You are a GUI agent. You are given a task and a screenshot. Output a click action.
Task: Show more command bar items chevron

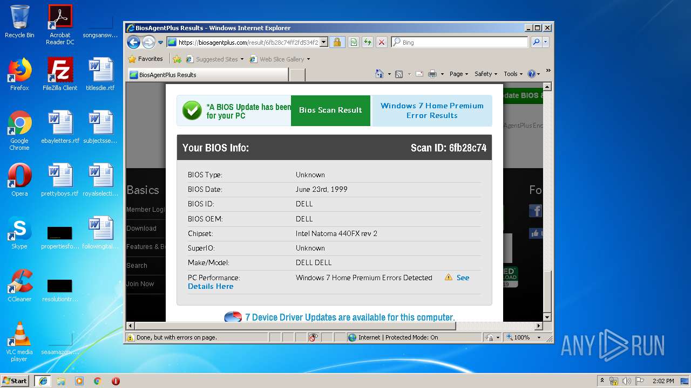click(x=548, y=71)
